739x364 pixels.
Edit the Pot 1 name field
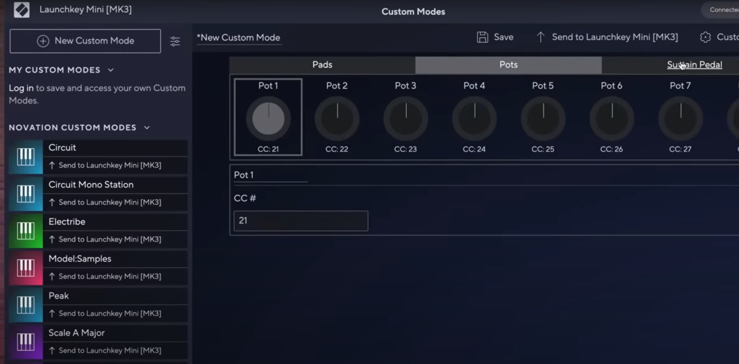pos(271,175)
